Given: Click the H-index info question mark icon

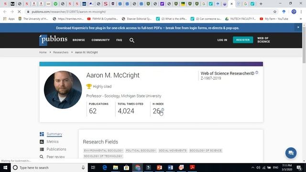Looking at the screenshot, I should pos(163,109).
